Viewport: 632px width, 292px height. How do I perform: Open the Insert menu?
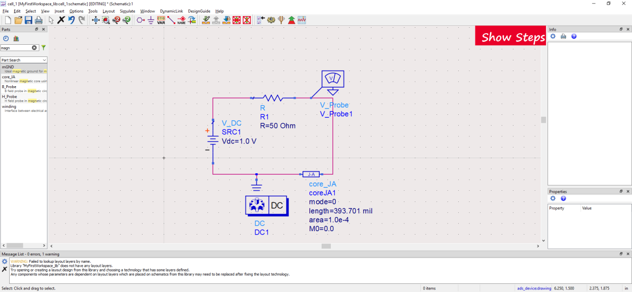pos(60,11)
